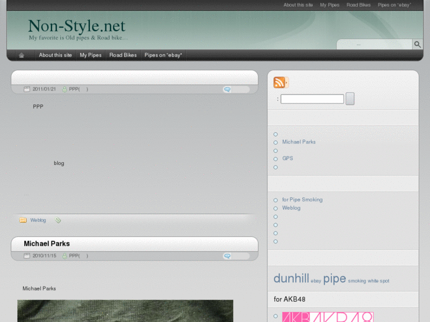
Task: Click author icon next to PPP on 2011/01/21 post
Action: coord(64,89)
